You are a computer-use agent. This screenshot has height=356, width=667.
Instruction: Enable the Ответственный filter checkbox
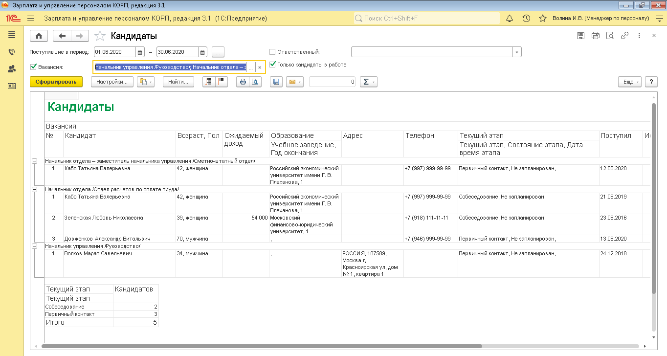click(272, 52)
